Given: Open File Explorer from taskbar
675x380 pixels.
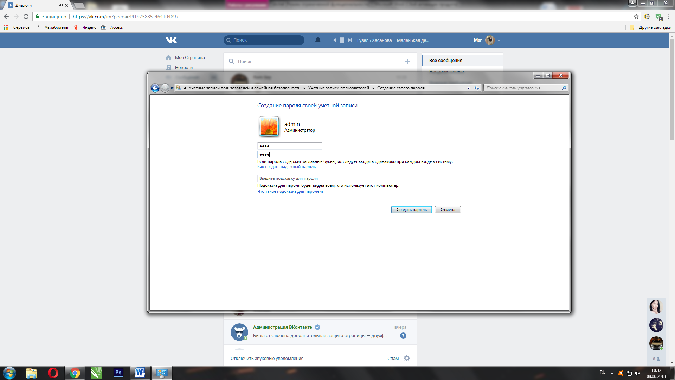Looking at the screenshot, I should tap(31, 373).
